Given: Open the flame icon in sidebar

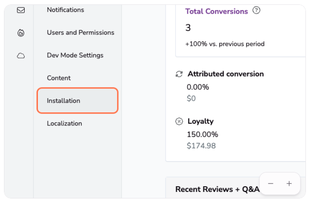Looking at the screenshot, I should click(21, 33).
